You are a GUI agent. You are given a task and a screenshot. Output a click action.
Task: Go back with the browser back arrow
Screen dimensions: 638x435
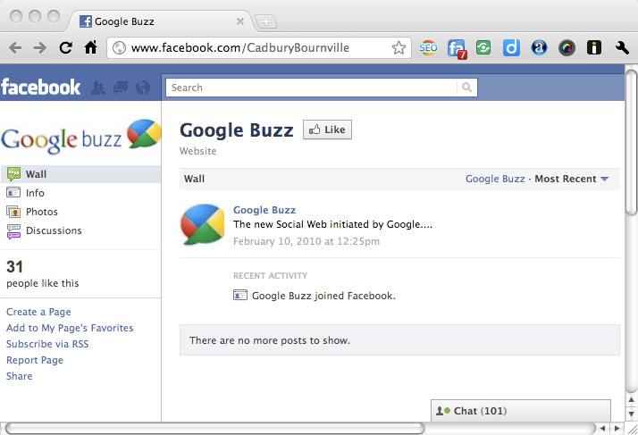point(15,48)
